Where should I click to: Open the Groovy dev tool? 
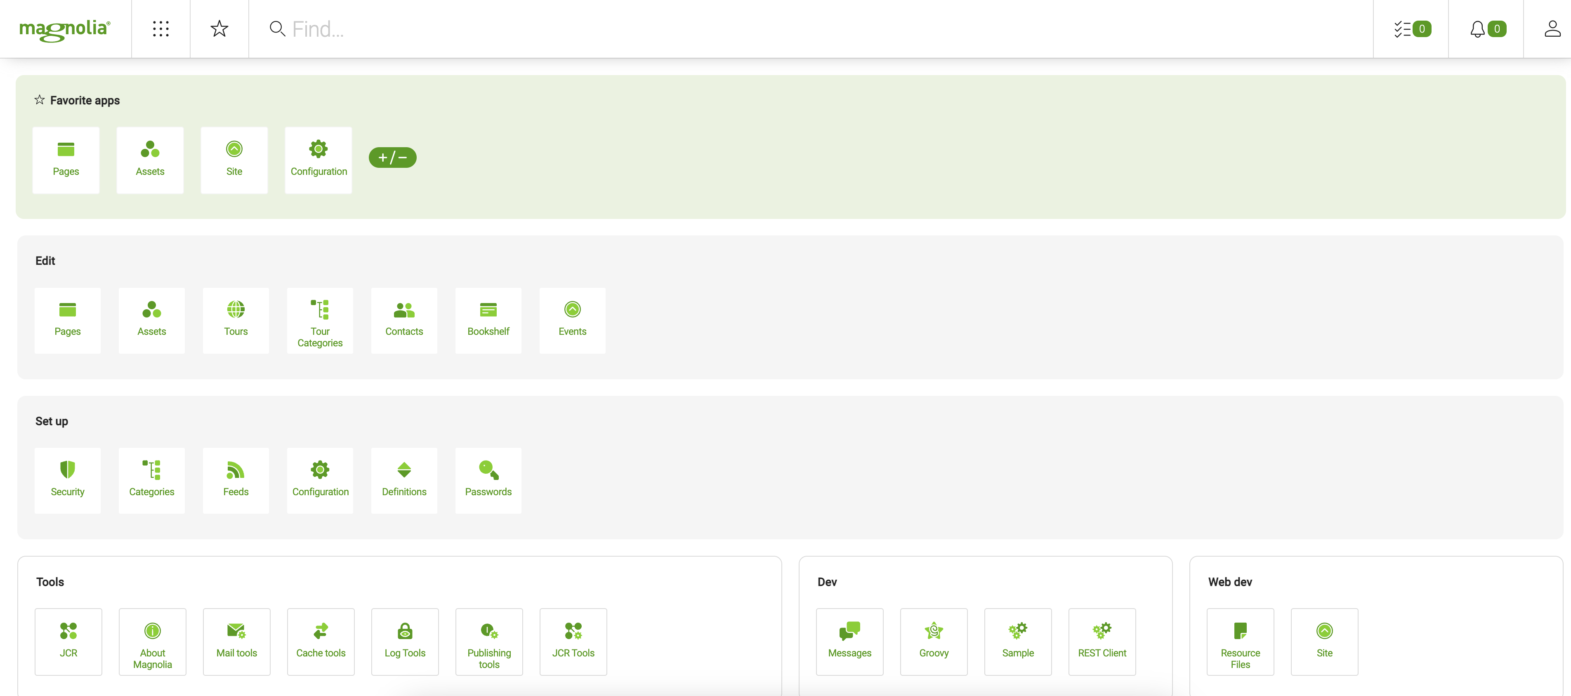coord(934,640)
